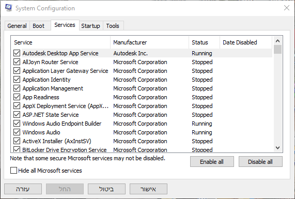Uncheck Application Management checkbox

pyautogui.click(x=17, y=88)
